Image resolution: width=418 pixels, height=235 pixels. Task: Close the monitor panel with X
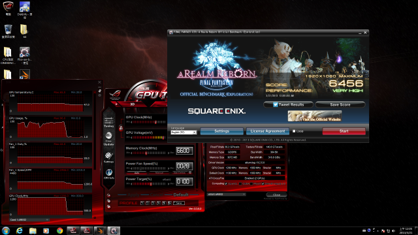pyautogui.click(x=99, y=82)
